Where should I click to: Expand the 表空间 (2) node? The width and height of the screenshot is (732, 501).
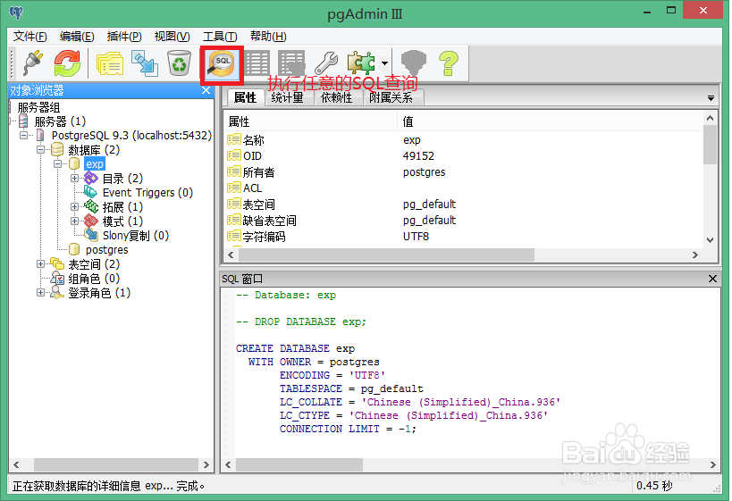click(x=40, y=264)
